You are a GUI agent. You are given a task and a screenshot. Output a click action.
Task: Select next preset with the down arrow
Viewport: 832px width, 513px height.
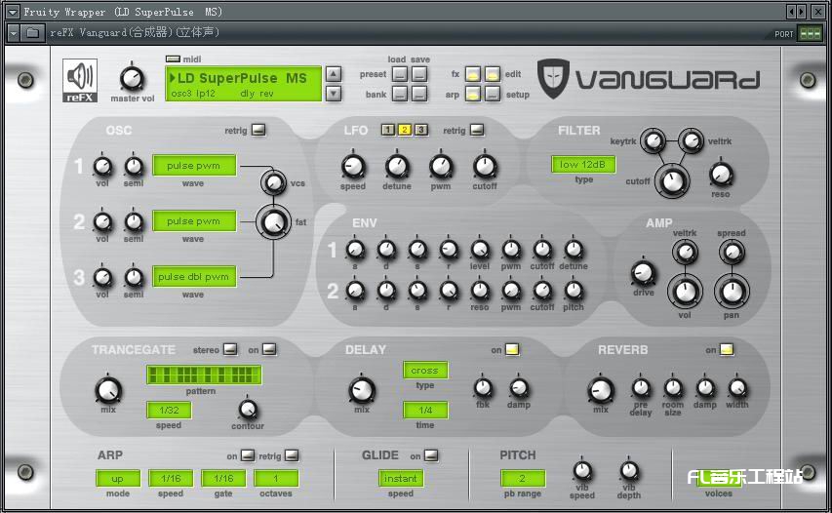[x=334, y=94]
